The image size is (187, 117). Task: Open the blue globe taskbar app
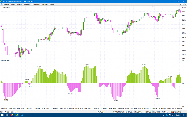(x=22, y=115)
